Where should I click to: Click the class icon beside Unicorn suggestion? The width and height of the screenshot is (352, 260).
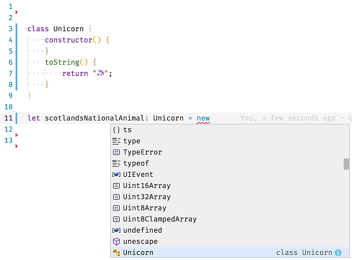coord(116,253)
